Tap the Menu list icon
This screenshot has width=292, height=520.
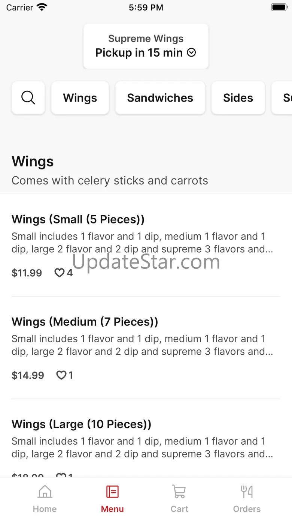click(x=112, y=492)
